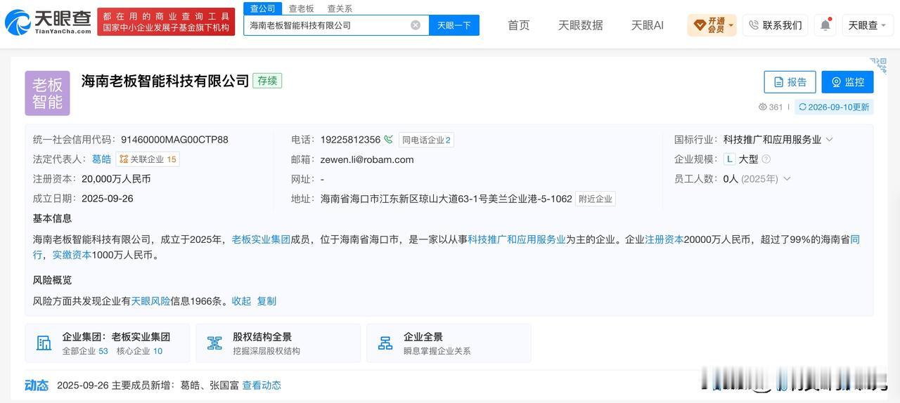Expand the 国标行业 dropdown chevron
The width and height of the screenshot is (900, 403).
830,139
